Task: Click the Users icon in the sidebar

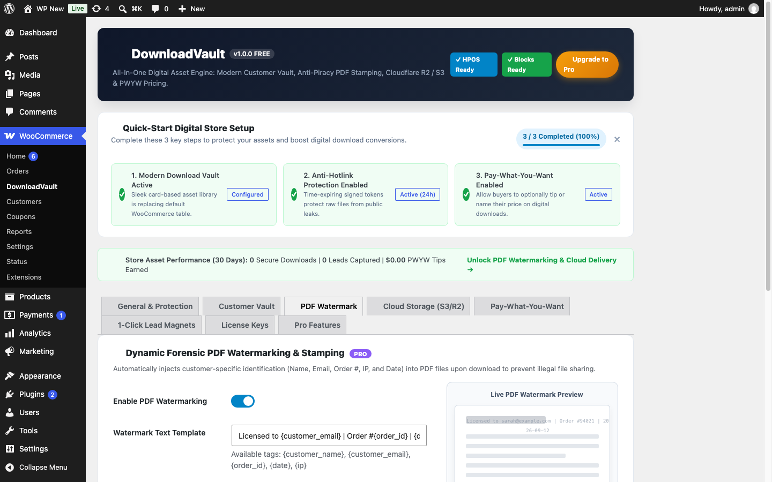Action: click(x=10, y=412)
